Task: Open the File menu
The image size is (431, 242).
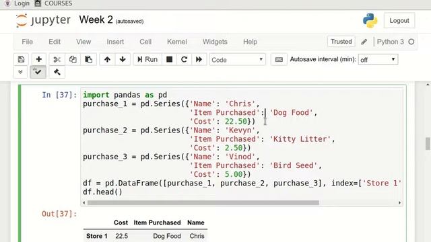Action: coord(27,42)
